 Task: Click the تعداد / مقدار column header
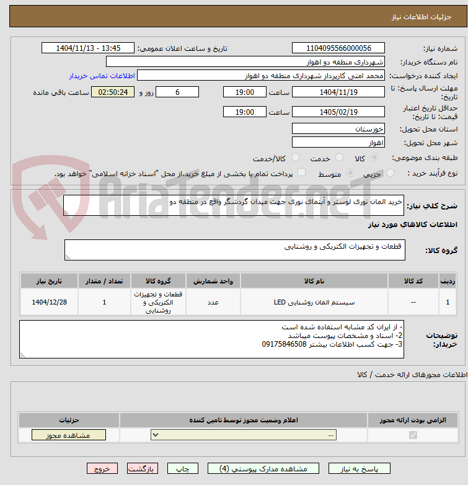pos(105,281)
